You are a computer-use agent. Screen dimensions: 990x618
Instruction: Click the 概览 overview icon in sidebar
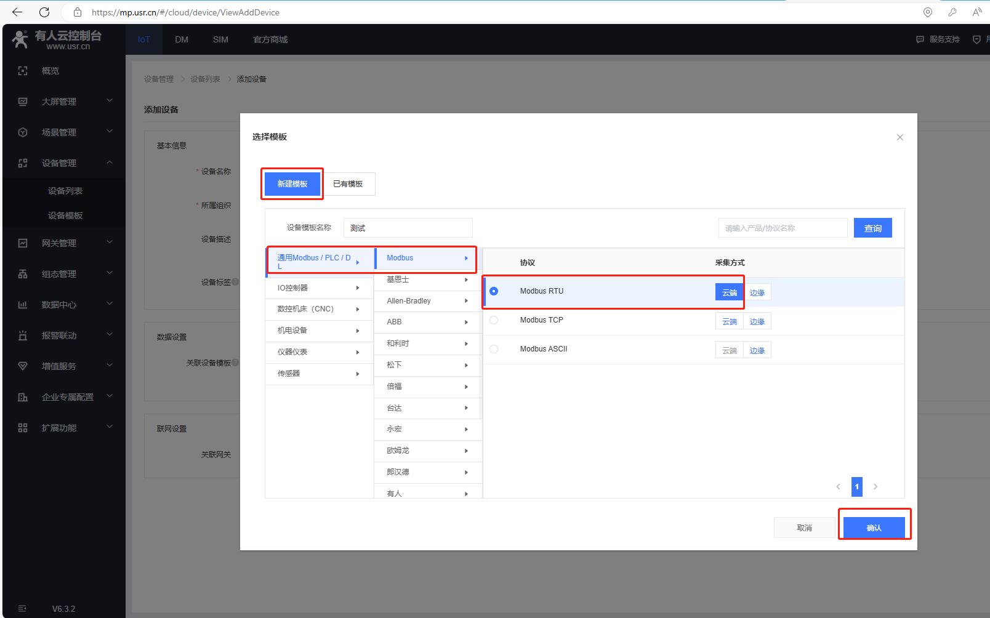point(23,71)
